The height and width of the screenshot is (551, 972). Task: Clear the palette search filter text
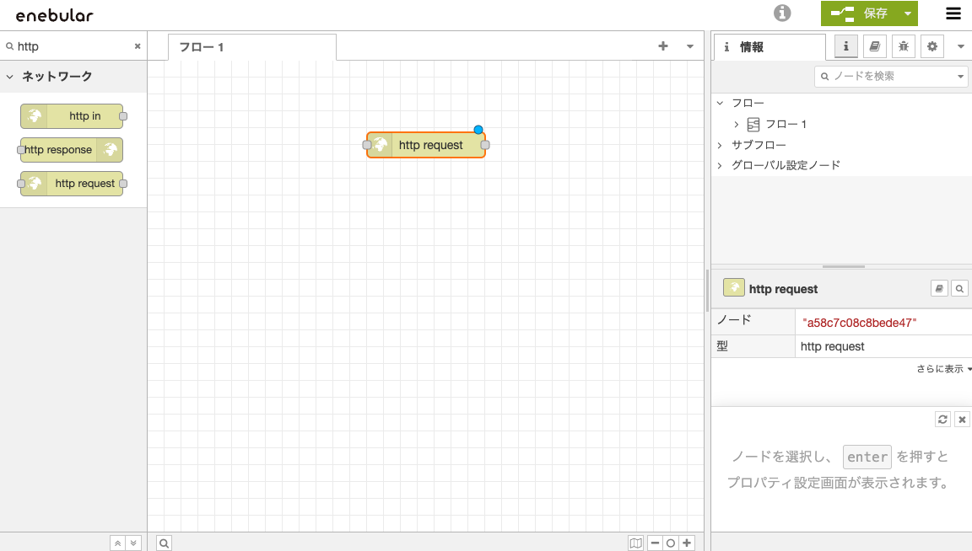click(138, 46)
